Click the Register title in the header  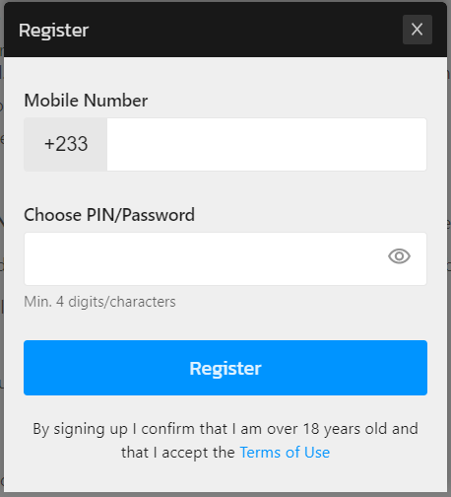click(53, 31)
